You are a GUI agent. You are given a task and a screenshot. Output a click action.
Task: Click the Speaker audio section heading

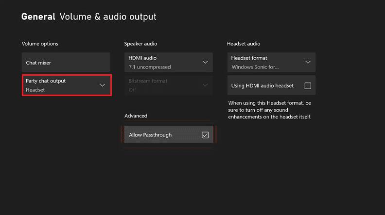(x=140, y=44)
